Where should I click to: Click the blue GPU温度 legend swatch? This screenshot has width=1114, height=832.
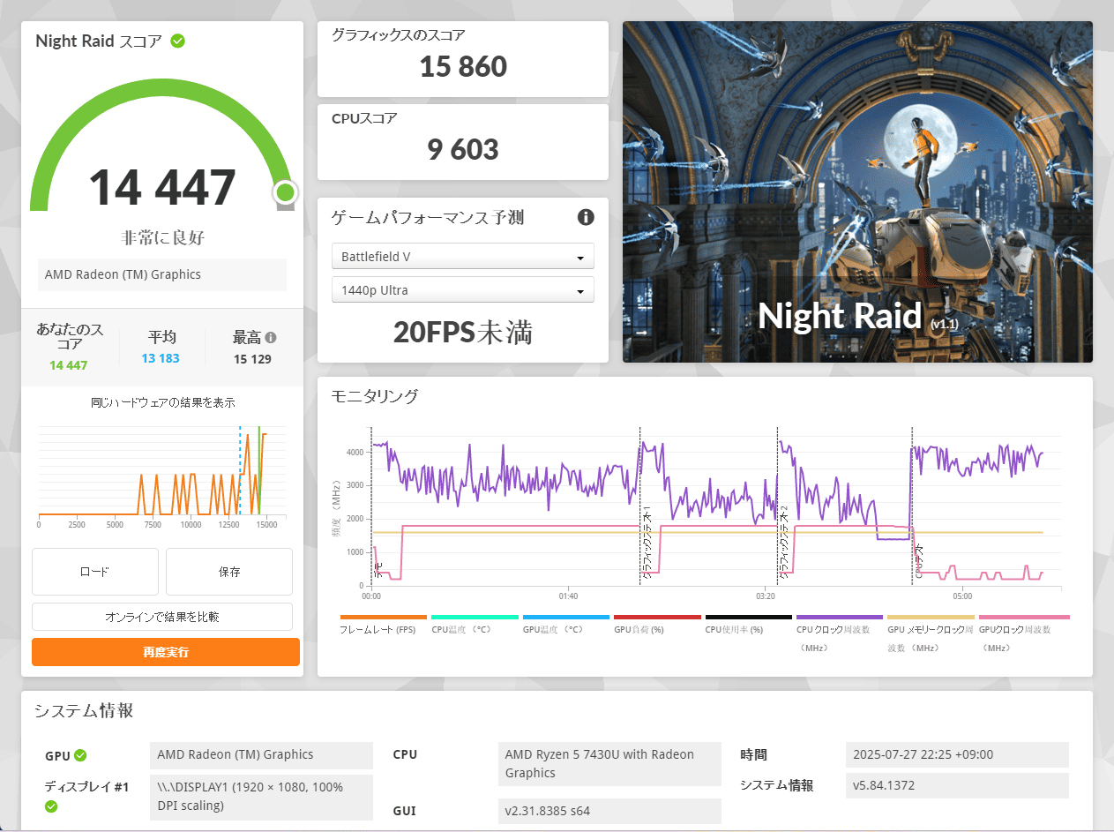565,618
